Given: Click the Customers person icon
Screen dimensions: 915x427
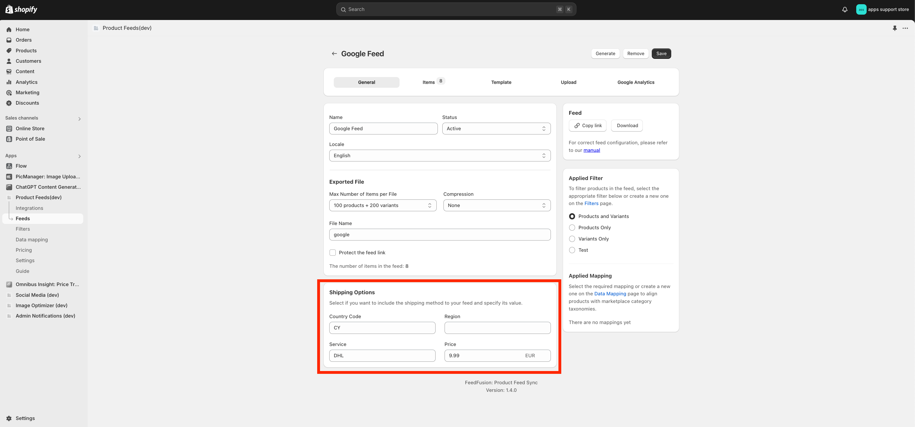Looking at the screenshot, I should point(9,61).
